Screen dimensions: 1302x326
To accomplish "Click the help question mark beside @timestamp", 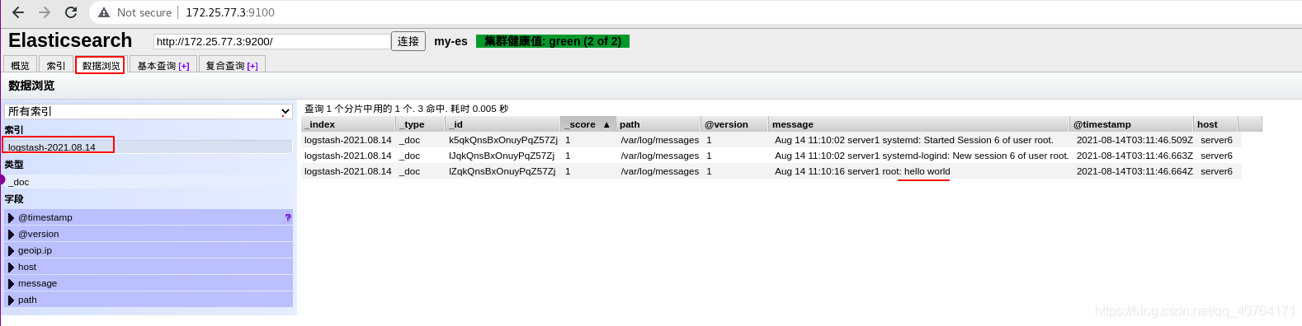I will (x=288, y=217).
